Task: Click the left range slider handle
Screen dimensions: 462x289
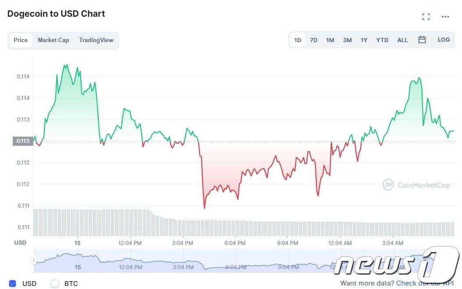Action: pos(34,260)
